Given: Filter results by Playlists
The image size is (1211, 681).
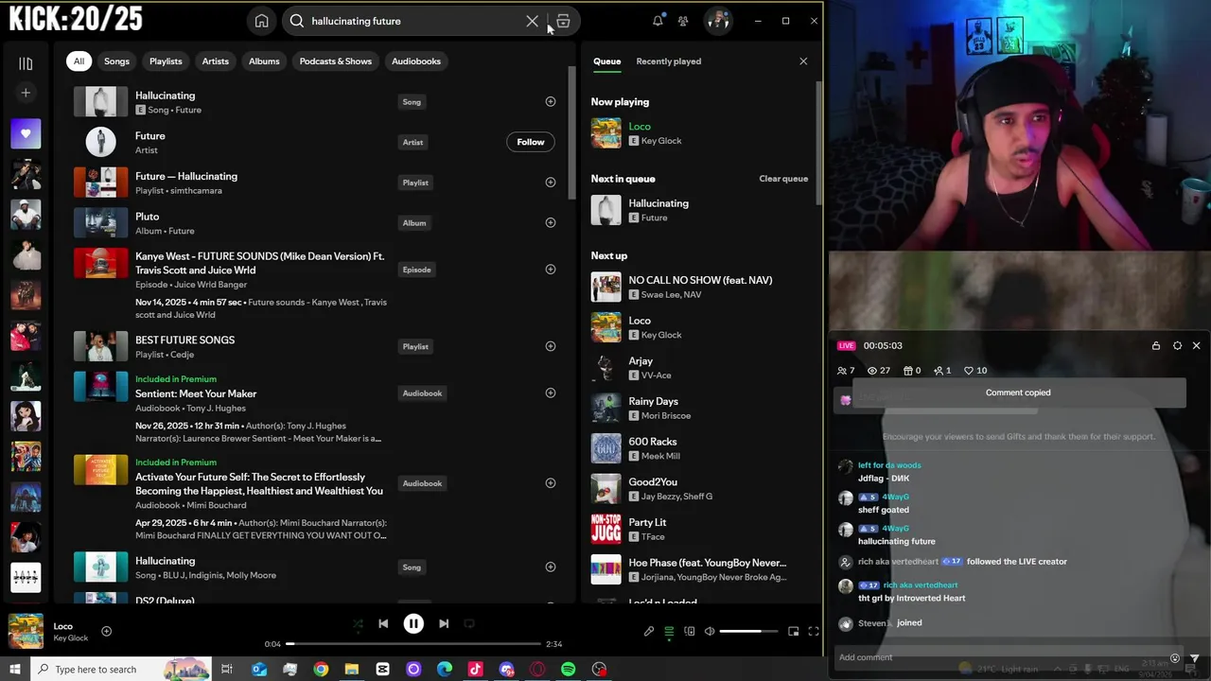Looking at the screenshot, I should tap(166, 61).
